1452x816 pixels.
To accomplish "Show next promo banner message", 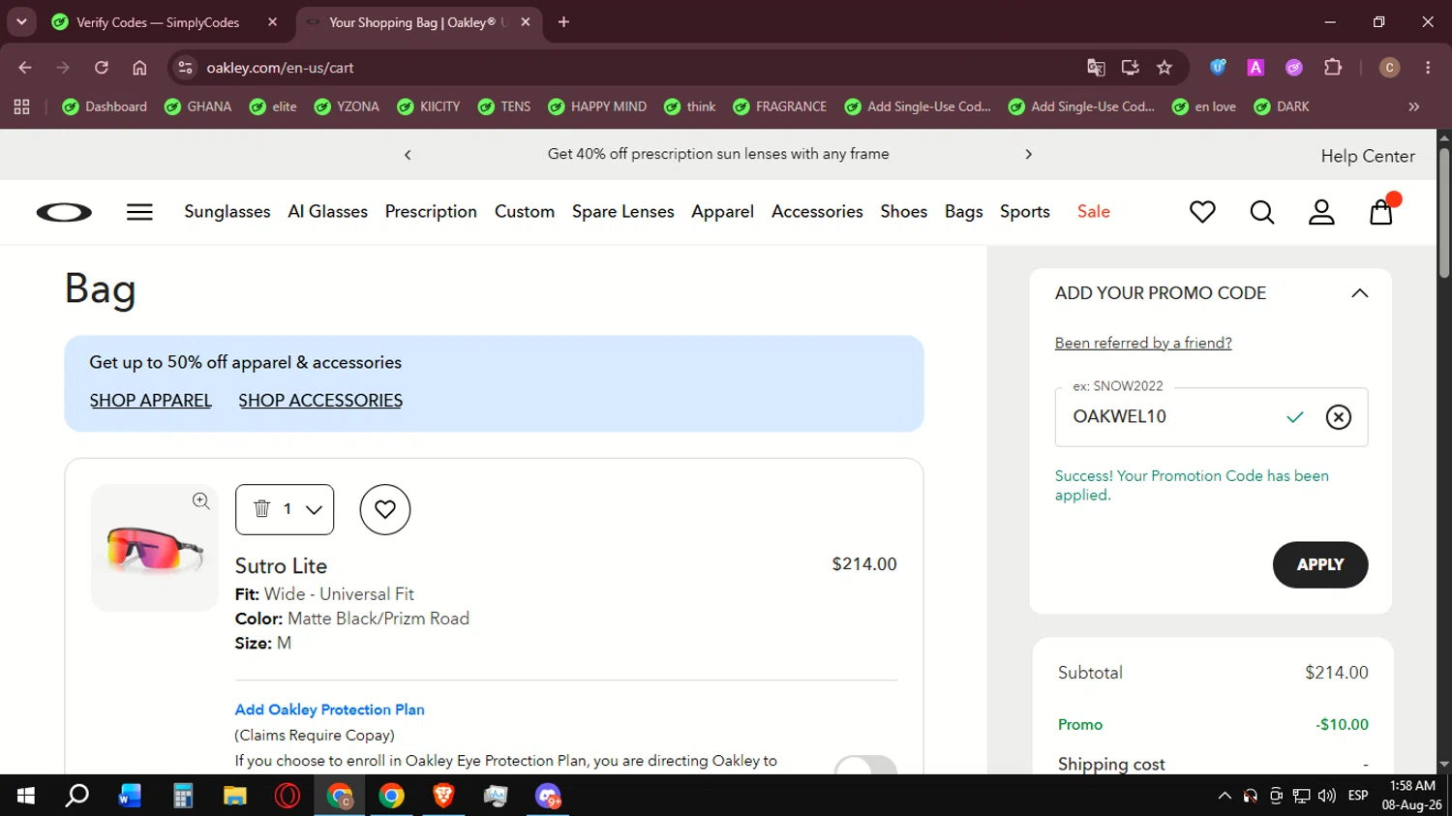I will pyautogui.click(x=1028, y=155).
